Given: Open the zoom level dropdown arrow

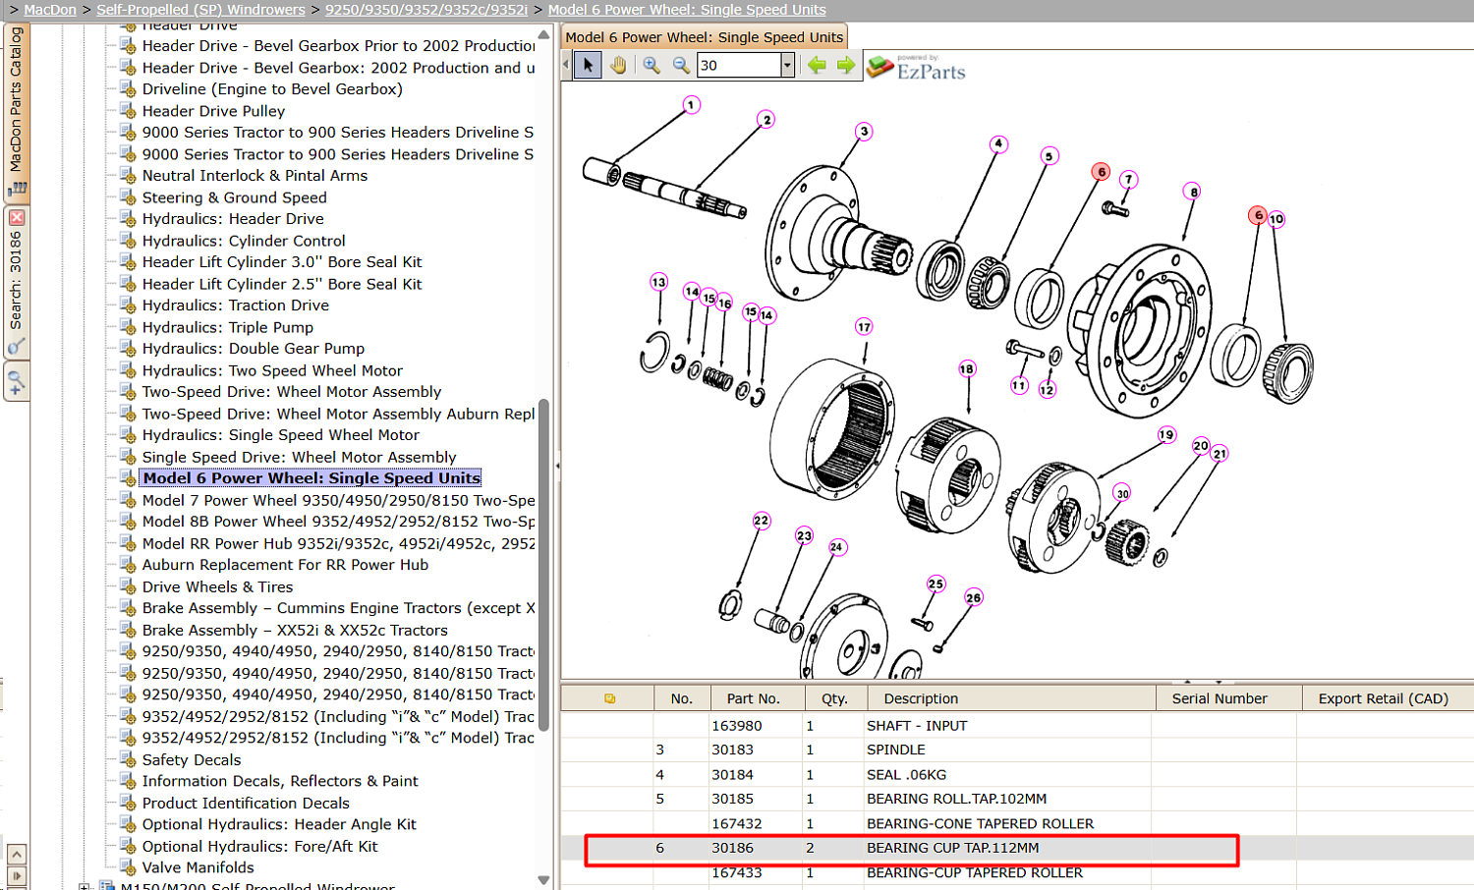Looking at the screenshot, I should coord(787,66).
